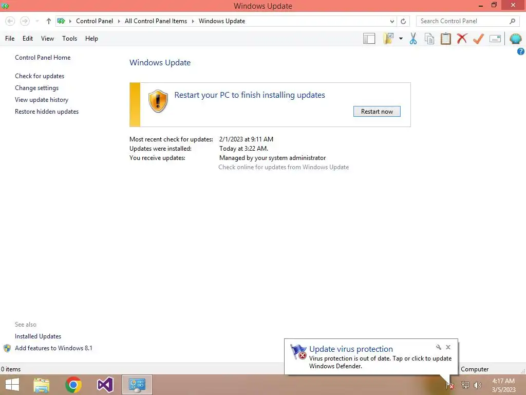Image resolution: width=526 pixels, height=395 pixels.
Task: Click the system icon in the title bar
Action: [5, 6]
